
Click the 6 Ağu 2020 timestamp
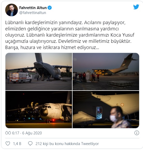click(x=32, y=133)
